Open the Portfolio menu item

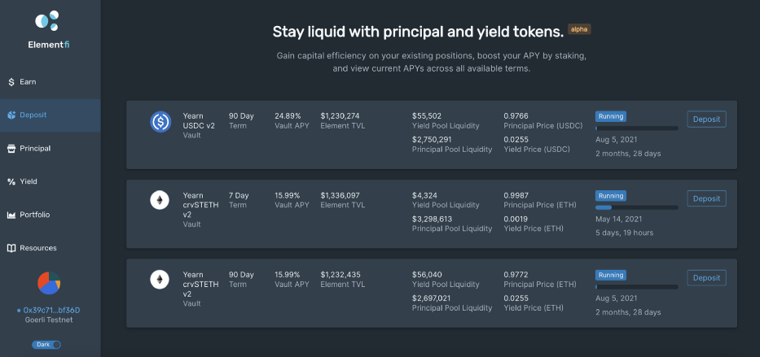pyautogui.click(x=34, y=215)
